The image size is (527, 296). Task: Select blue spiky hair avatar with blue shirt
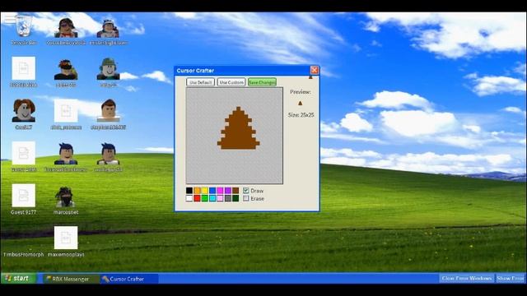pos(66,154)
